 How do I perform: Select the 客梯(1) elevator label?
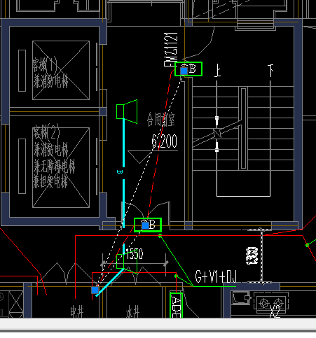pyautogui.click(x=45, y=65)
